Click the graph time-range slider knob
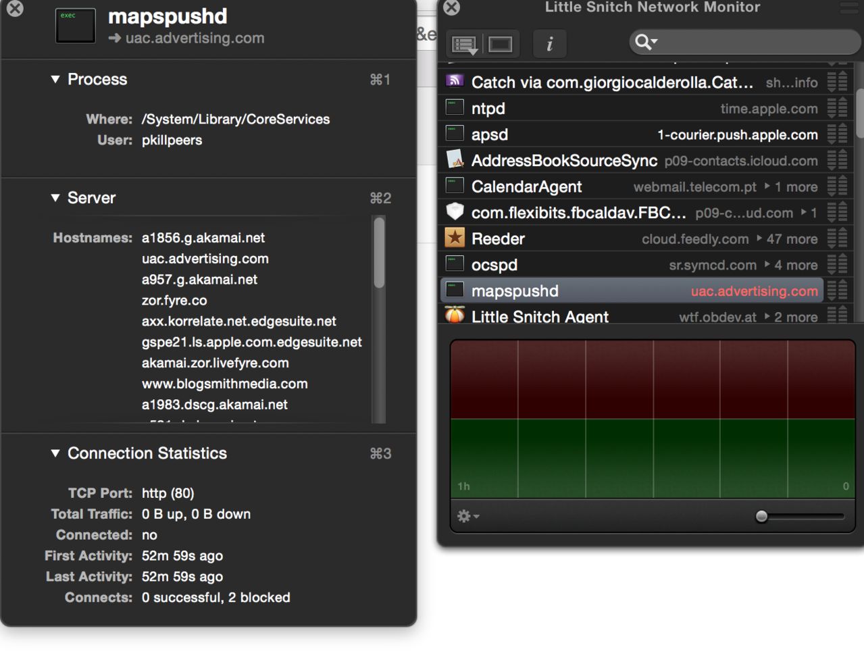Image resolution: width=864 pixels, height=662 pixels. coord(762,516)
